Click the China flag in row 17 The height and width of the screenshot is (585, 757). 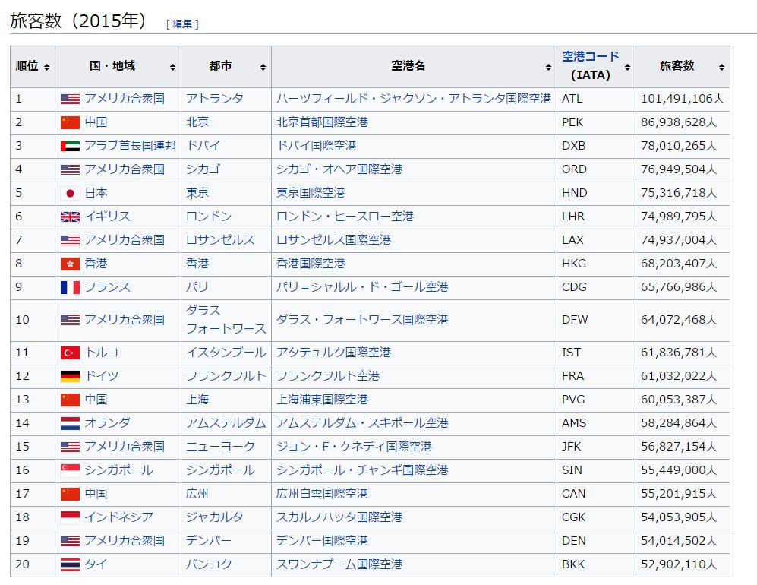pyautogui.click(x=70, y=494)
